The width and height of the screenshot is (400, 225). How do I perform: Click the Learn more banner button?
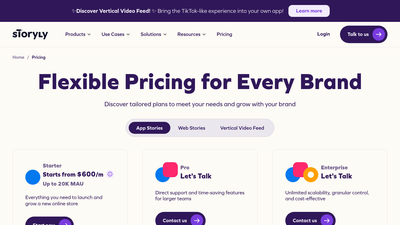309,11
